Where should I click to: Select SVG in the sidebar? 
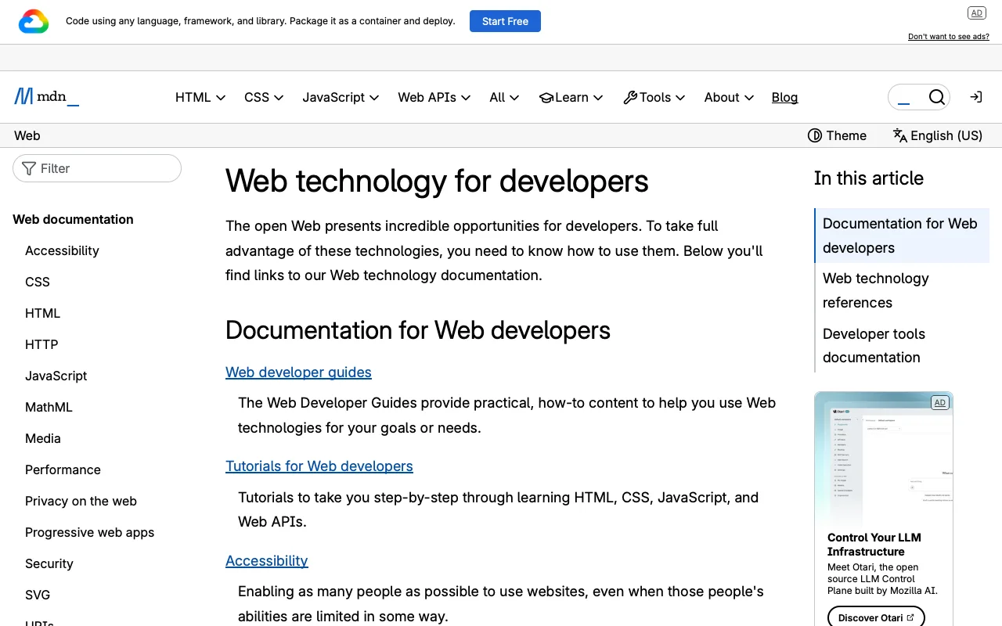coord(38,595)
